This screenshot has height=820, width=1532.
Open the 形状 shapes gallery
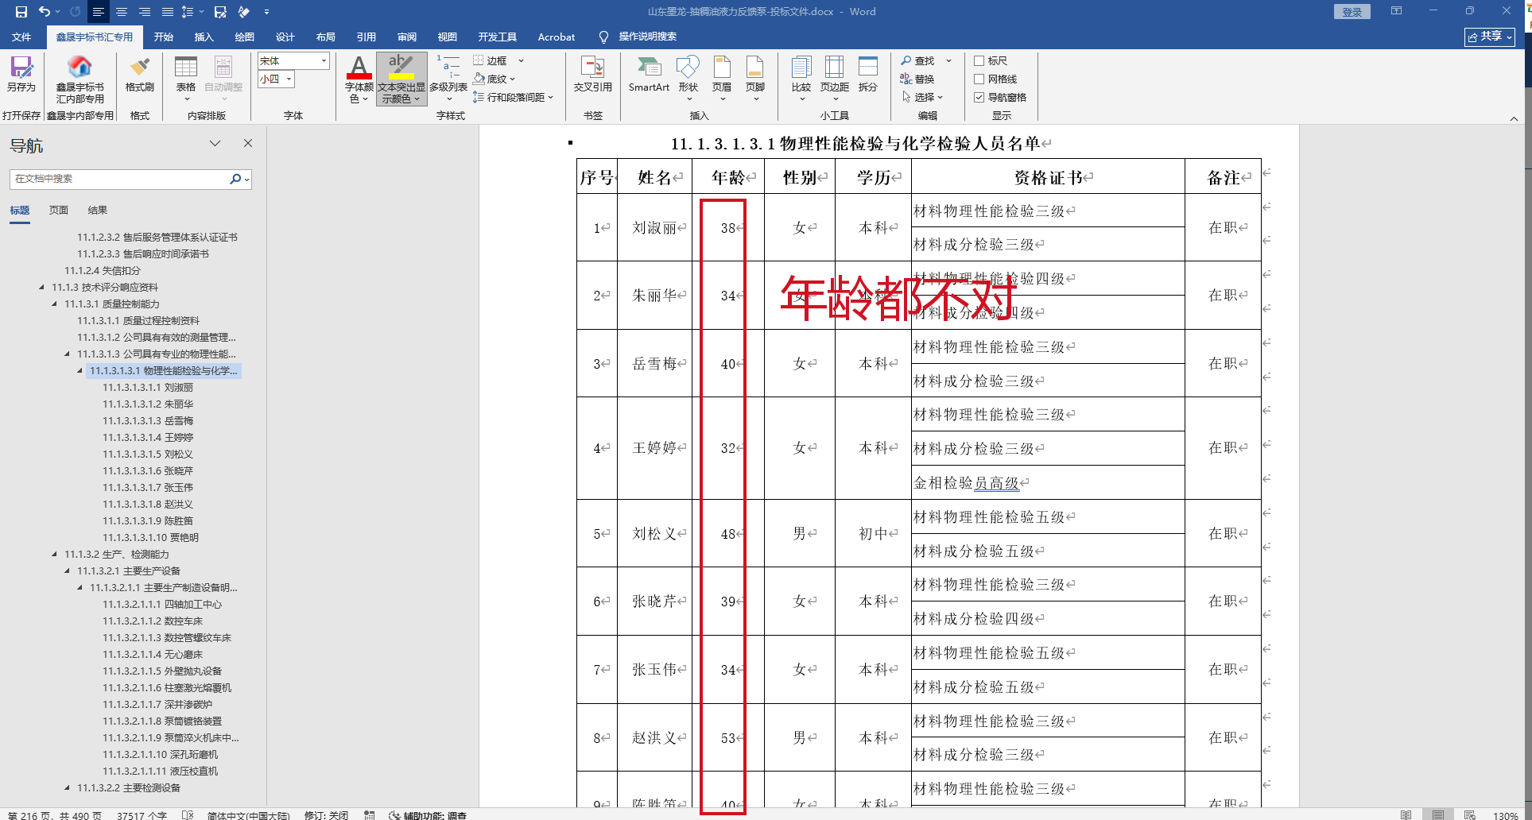pyautogui.click(x=688, y=78)
